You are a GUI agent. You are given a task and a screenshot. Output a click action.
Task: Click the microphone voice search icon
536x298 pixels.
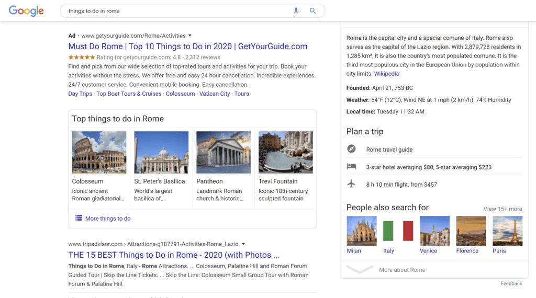(296, 11)
